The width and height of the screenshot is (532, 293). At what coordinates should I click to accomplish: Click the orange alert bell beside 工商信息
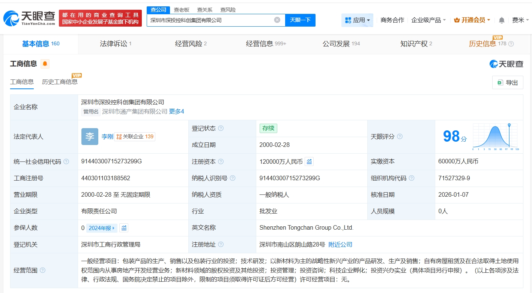(45, 64)
